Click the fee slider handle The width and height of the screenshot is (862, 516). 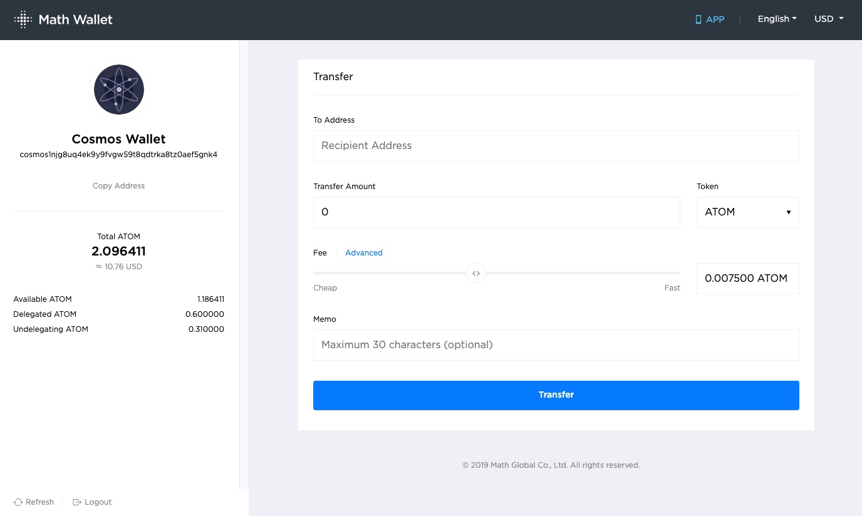(476, 273)
